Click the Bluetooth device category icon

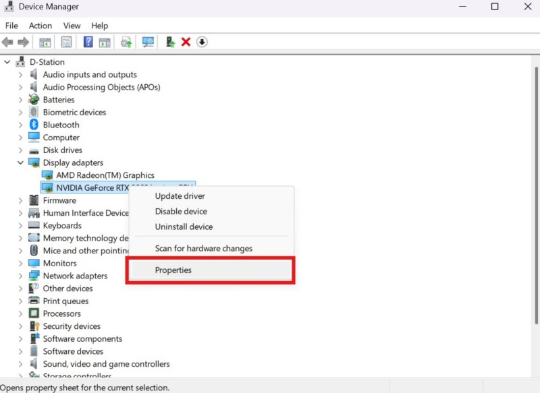click(x=34, y=125)
